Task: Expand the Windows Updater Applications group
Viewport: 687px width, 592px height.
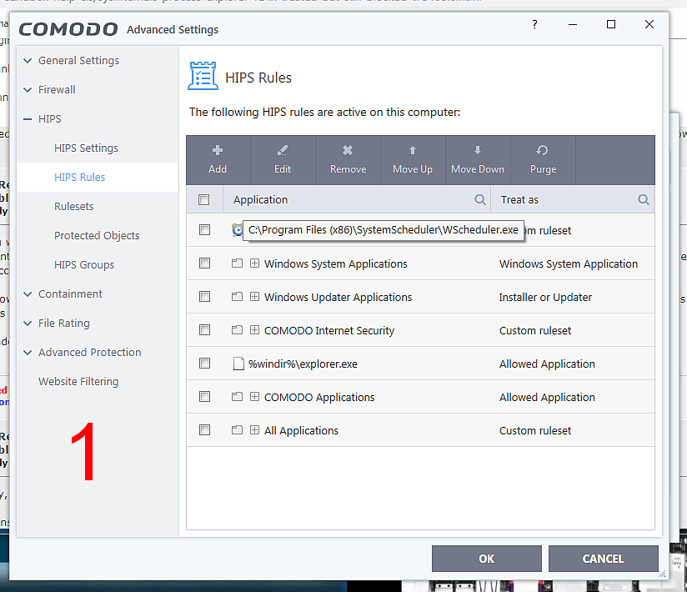Action: click(254, 297)
